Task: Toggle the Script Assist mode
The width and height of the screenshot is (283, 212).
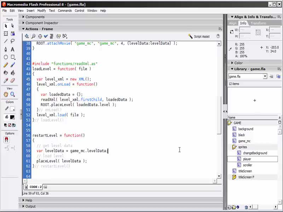Action: (199, 36)
